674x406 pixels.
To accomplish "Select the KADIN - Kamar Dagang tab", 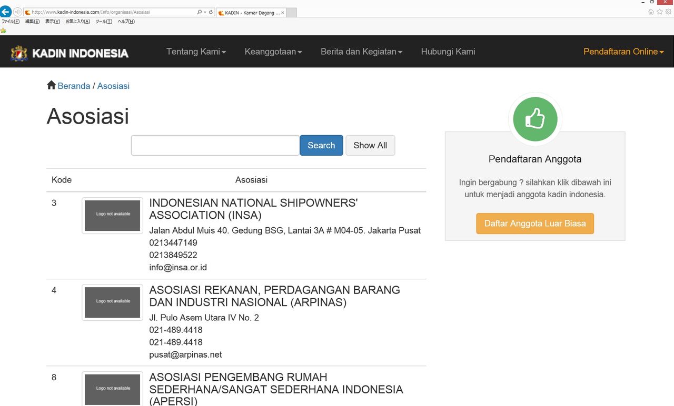I will (251, 13).
